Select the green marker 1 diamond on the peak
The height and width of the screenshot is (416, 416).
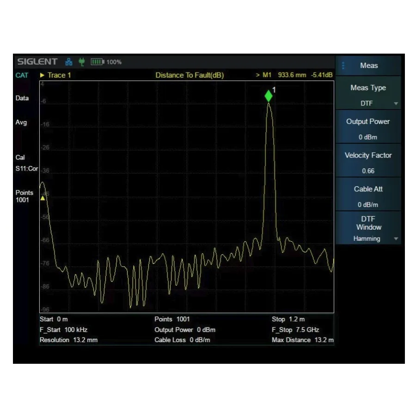coord(269,96)
